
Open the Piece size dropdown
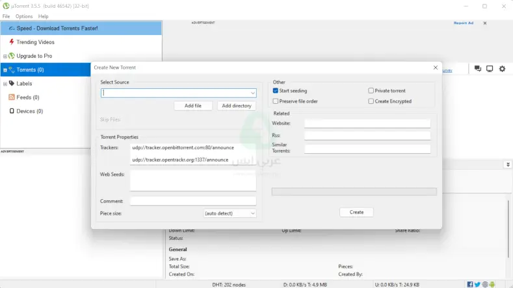point(230,213)
